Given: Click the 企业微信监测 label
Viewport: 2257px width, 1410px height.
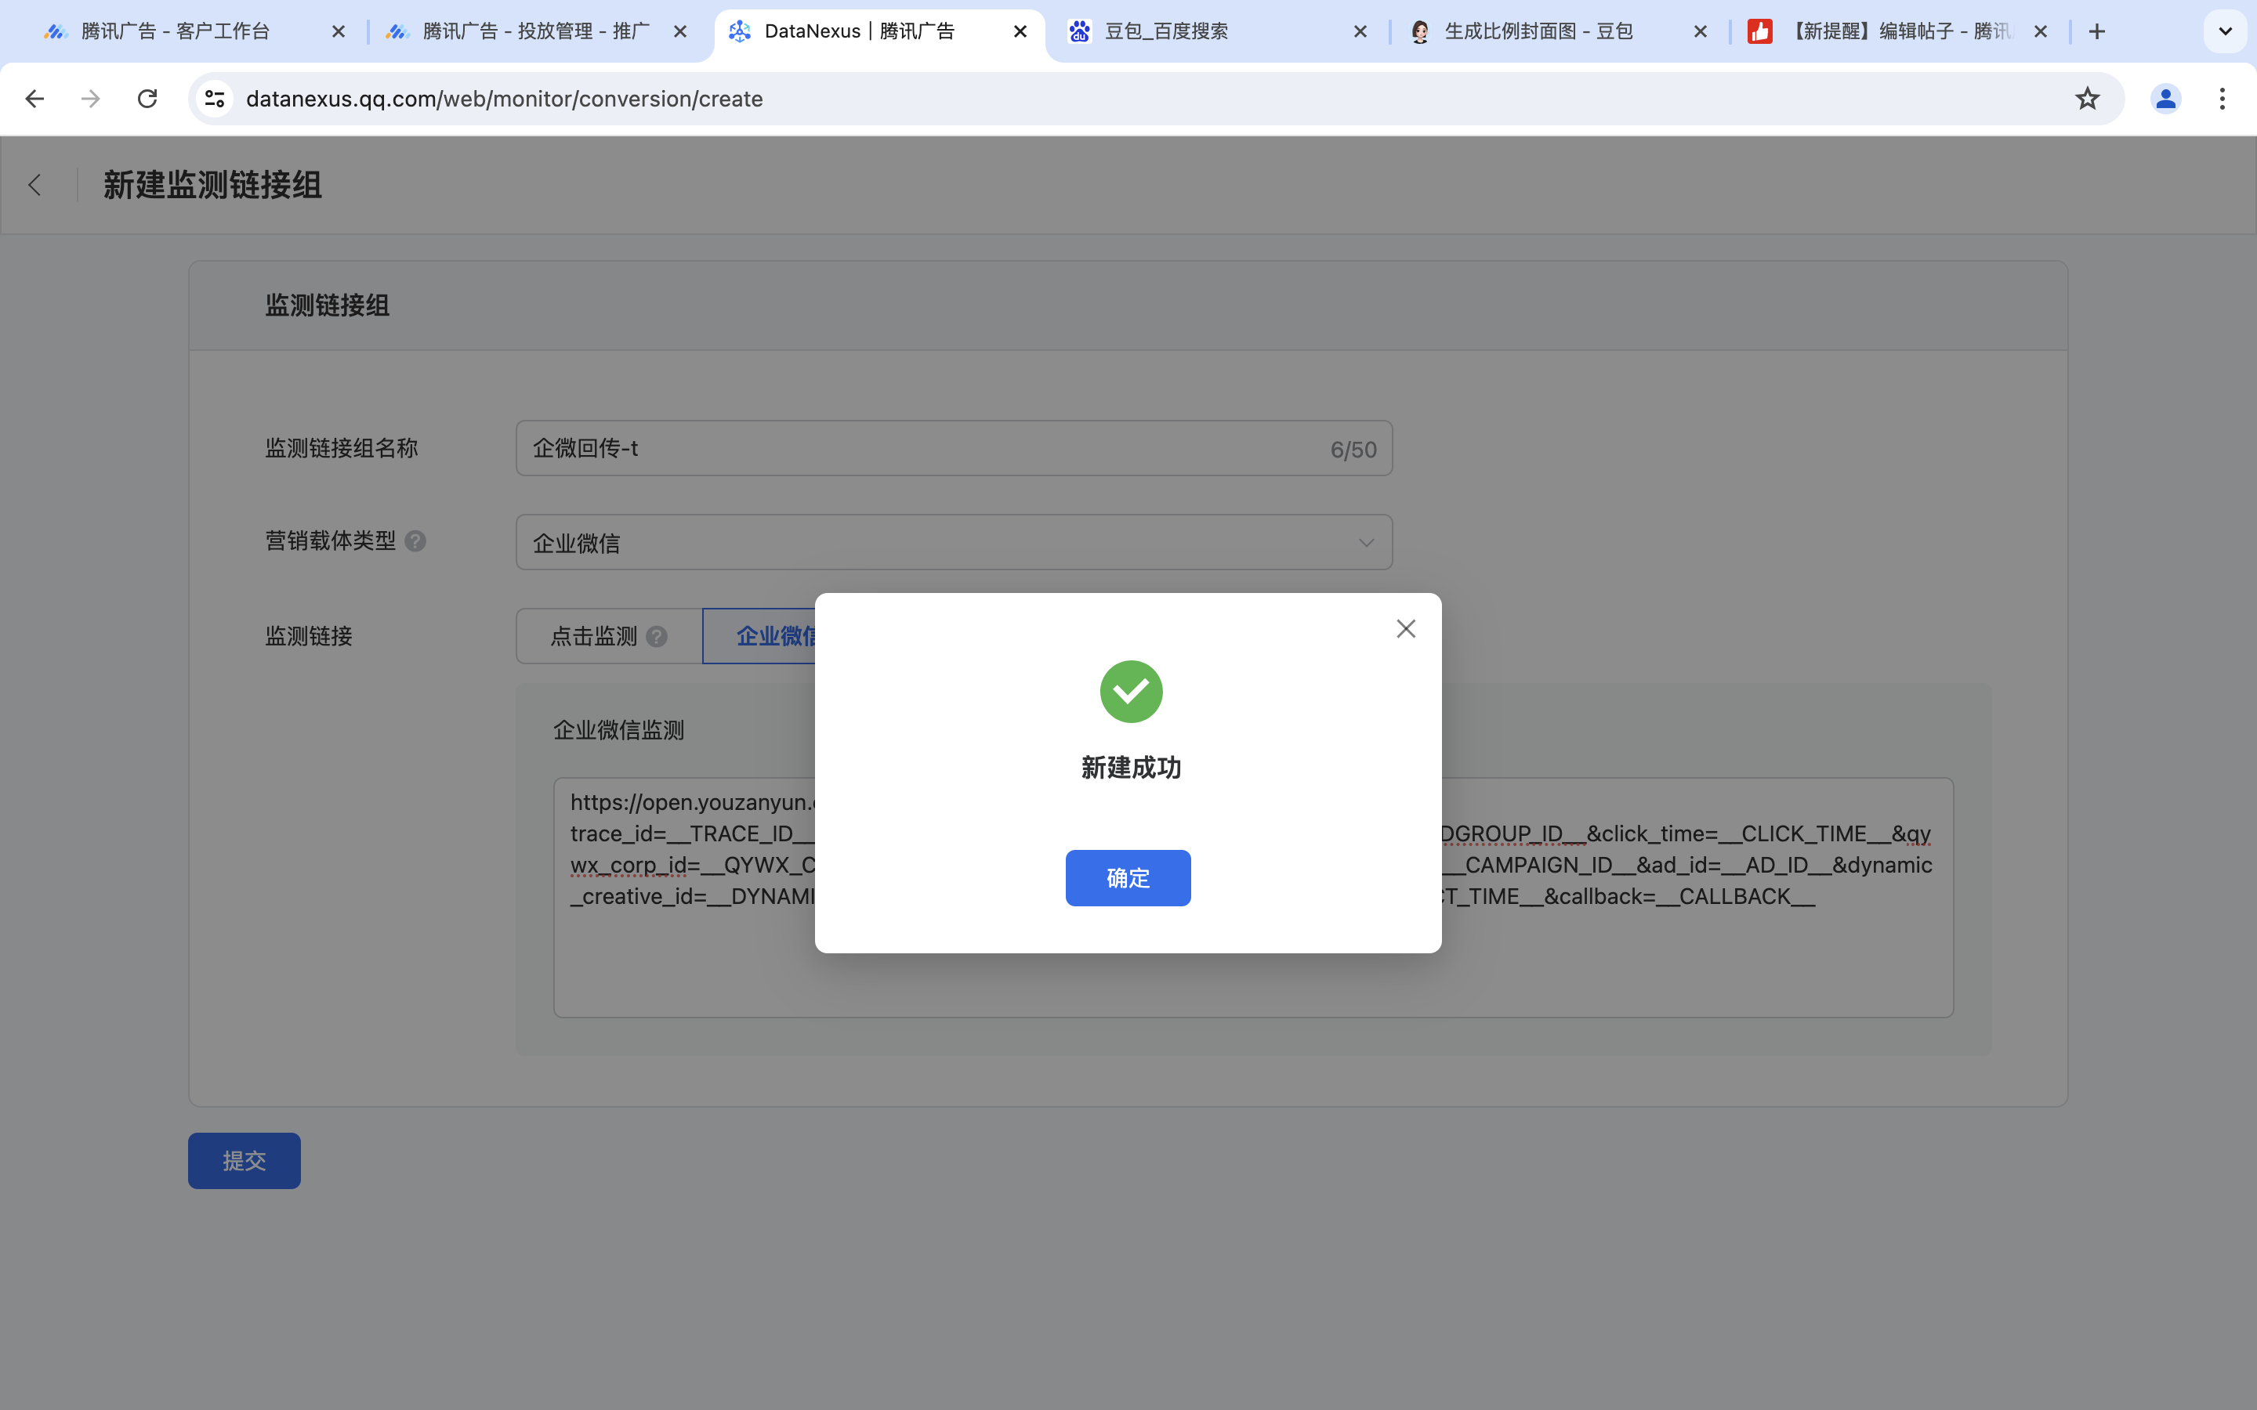Looking at the screenshot, I should 618,730.
